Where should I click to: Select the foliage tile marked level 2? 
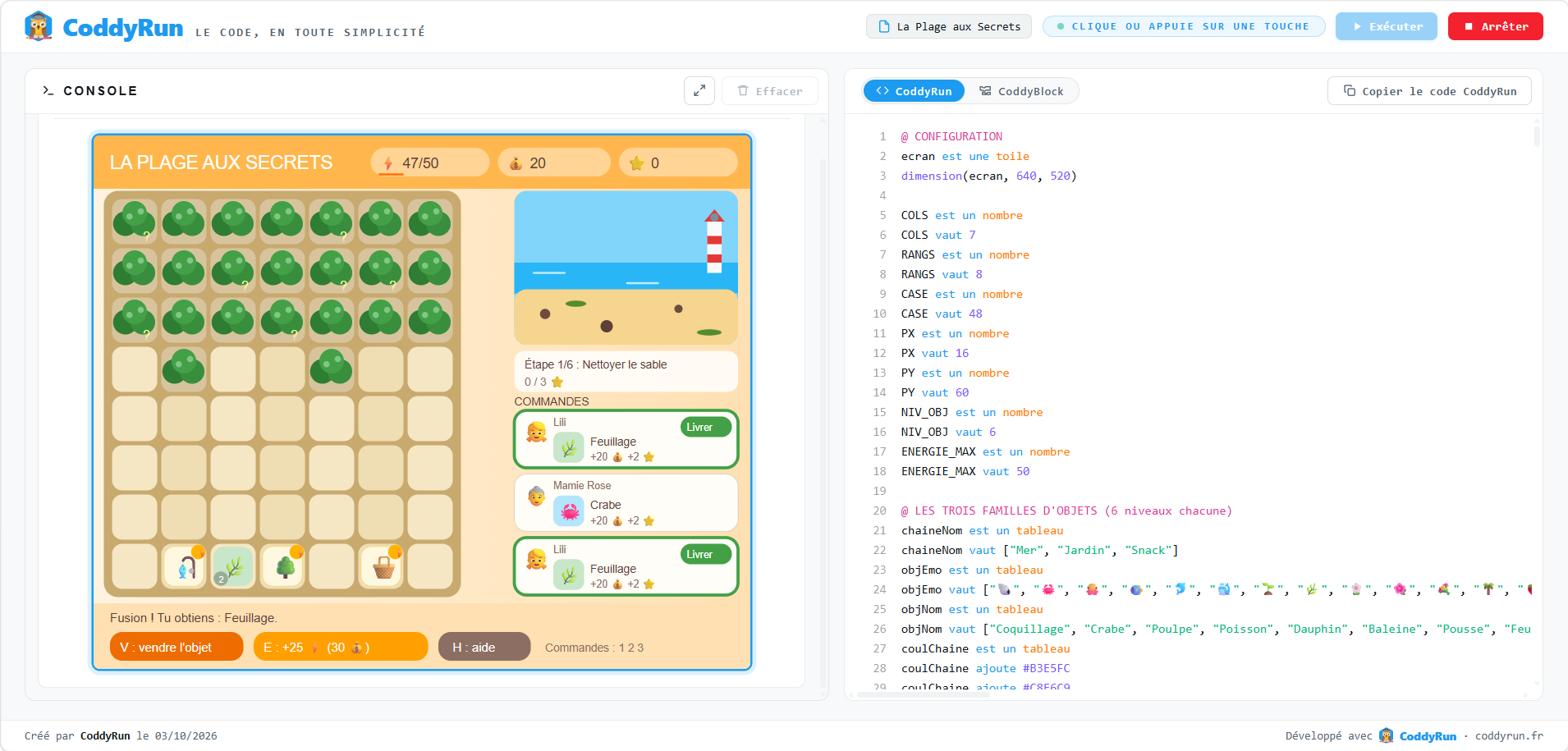point(233,566)
